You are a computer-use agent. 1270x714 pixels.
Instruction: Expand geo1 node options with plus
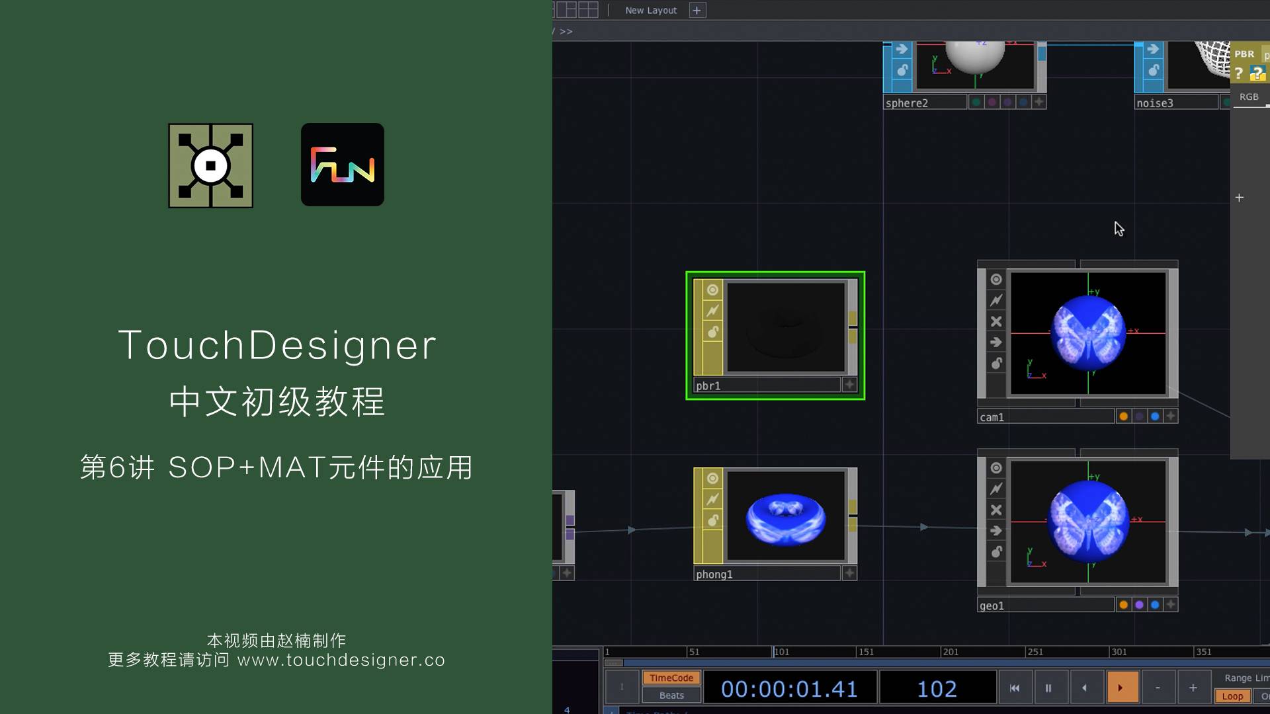1171,604
